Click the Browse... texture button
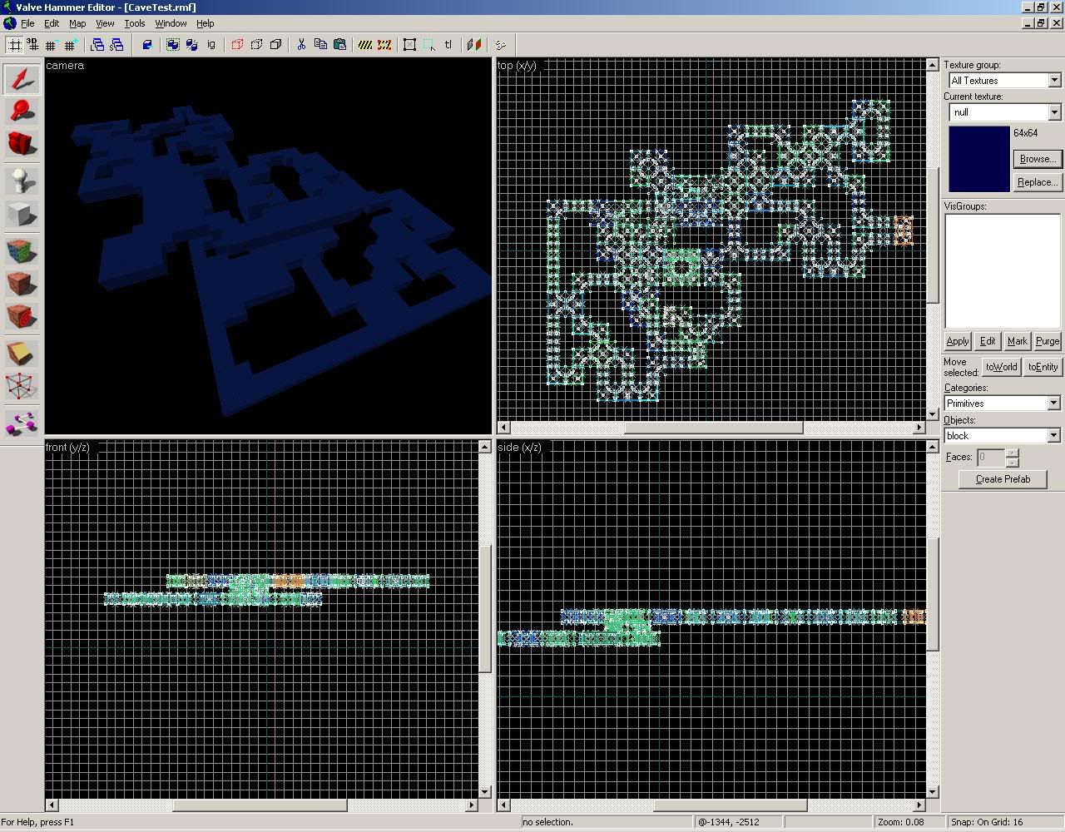Viewport: 1065px width, 832px height. (1038, 159)
